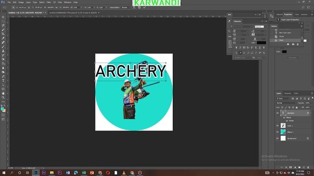Image resolution: width=314 pixels, height=176 pixels.
Task: Select the Eyedropper tool
Action: coord(3,38)
